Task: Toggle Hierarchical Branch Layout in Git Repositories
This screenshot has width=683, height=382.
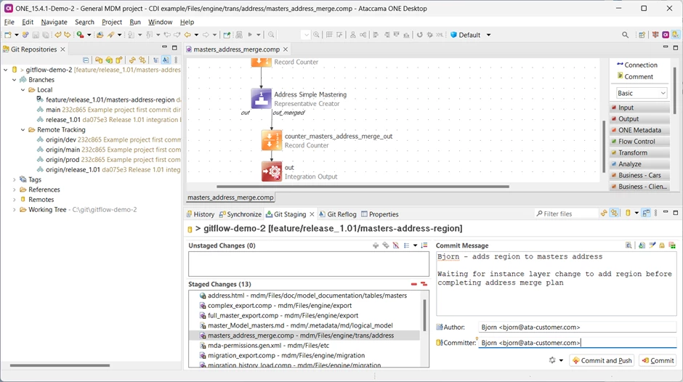Action: coord(155,60)
